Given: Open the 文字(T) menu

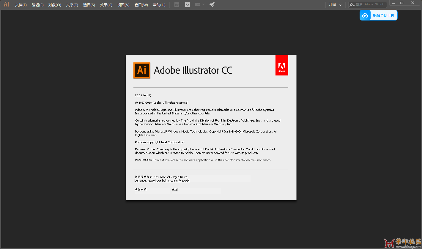Looking at the screenshot, I should [x=72, y=5].
